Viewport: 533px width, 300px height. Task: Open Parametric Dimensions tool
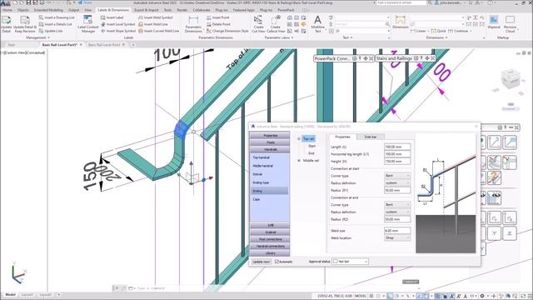193,24
